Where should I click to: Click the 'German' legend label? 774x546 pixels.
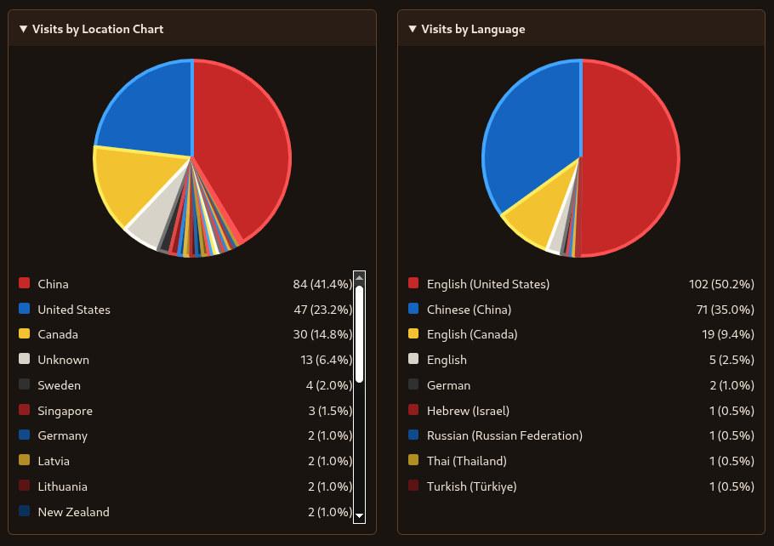pos(449,385)
